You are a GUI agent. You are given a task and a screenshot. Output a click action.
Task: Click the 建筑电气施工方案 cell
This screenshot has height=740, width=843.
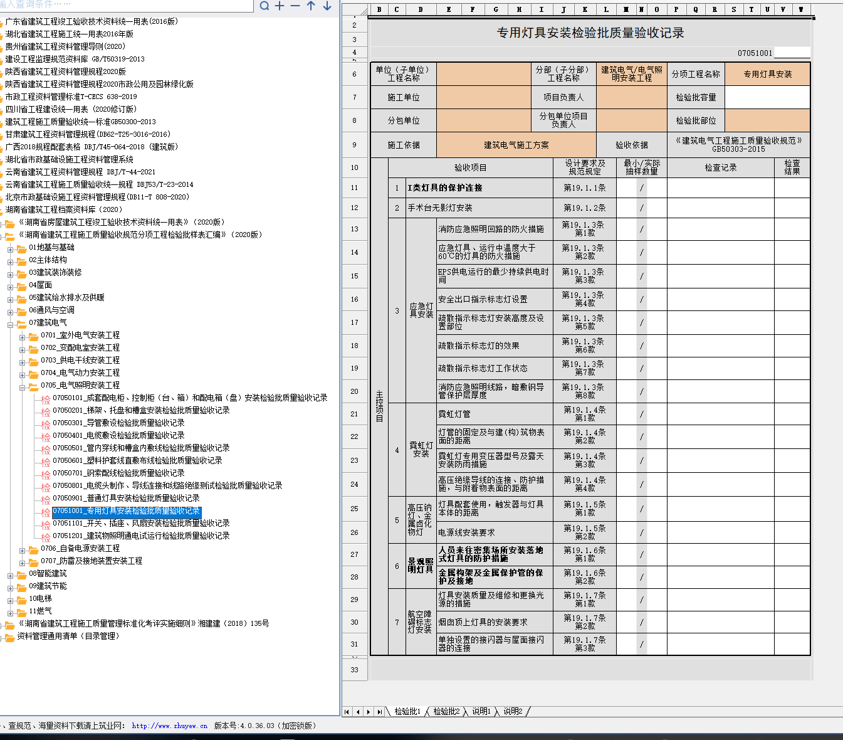[516, 145]
